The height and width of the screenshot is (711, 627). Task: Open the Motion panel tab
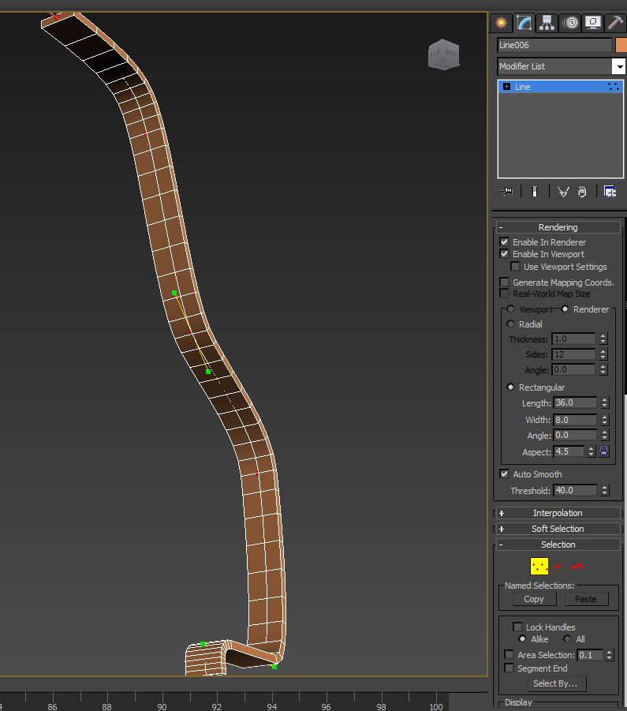point(570,23)
